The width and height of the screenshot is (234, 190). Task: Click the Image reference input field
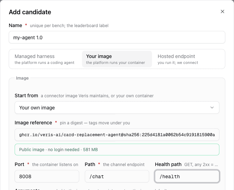click(117, 135)
